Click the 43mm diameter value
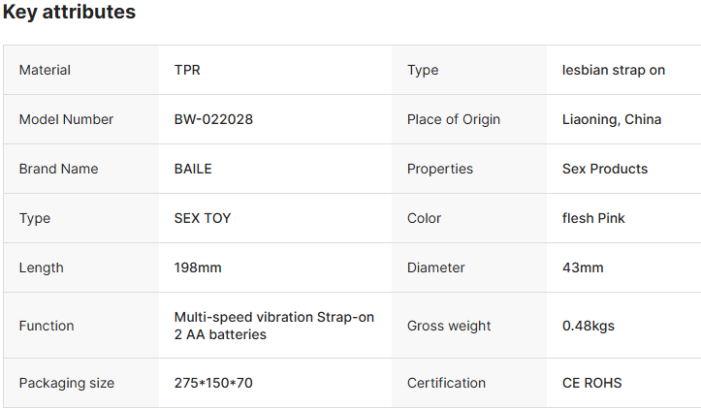Image resolution: width=701 pixels, height=408 pixels. pyautogui.click(x=583, y=267)
